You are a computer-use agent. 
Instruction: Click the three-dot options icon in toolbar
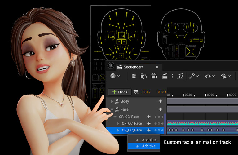(172, 76)
